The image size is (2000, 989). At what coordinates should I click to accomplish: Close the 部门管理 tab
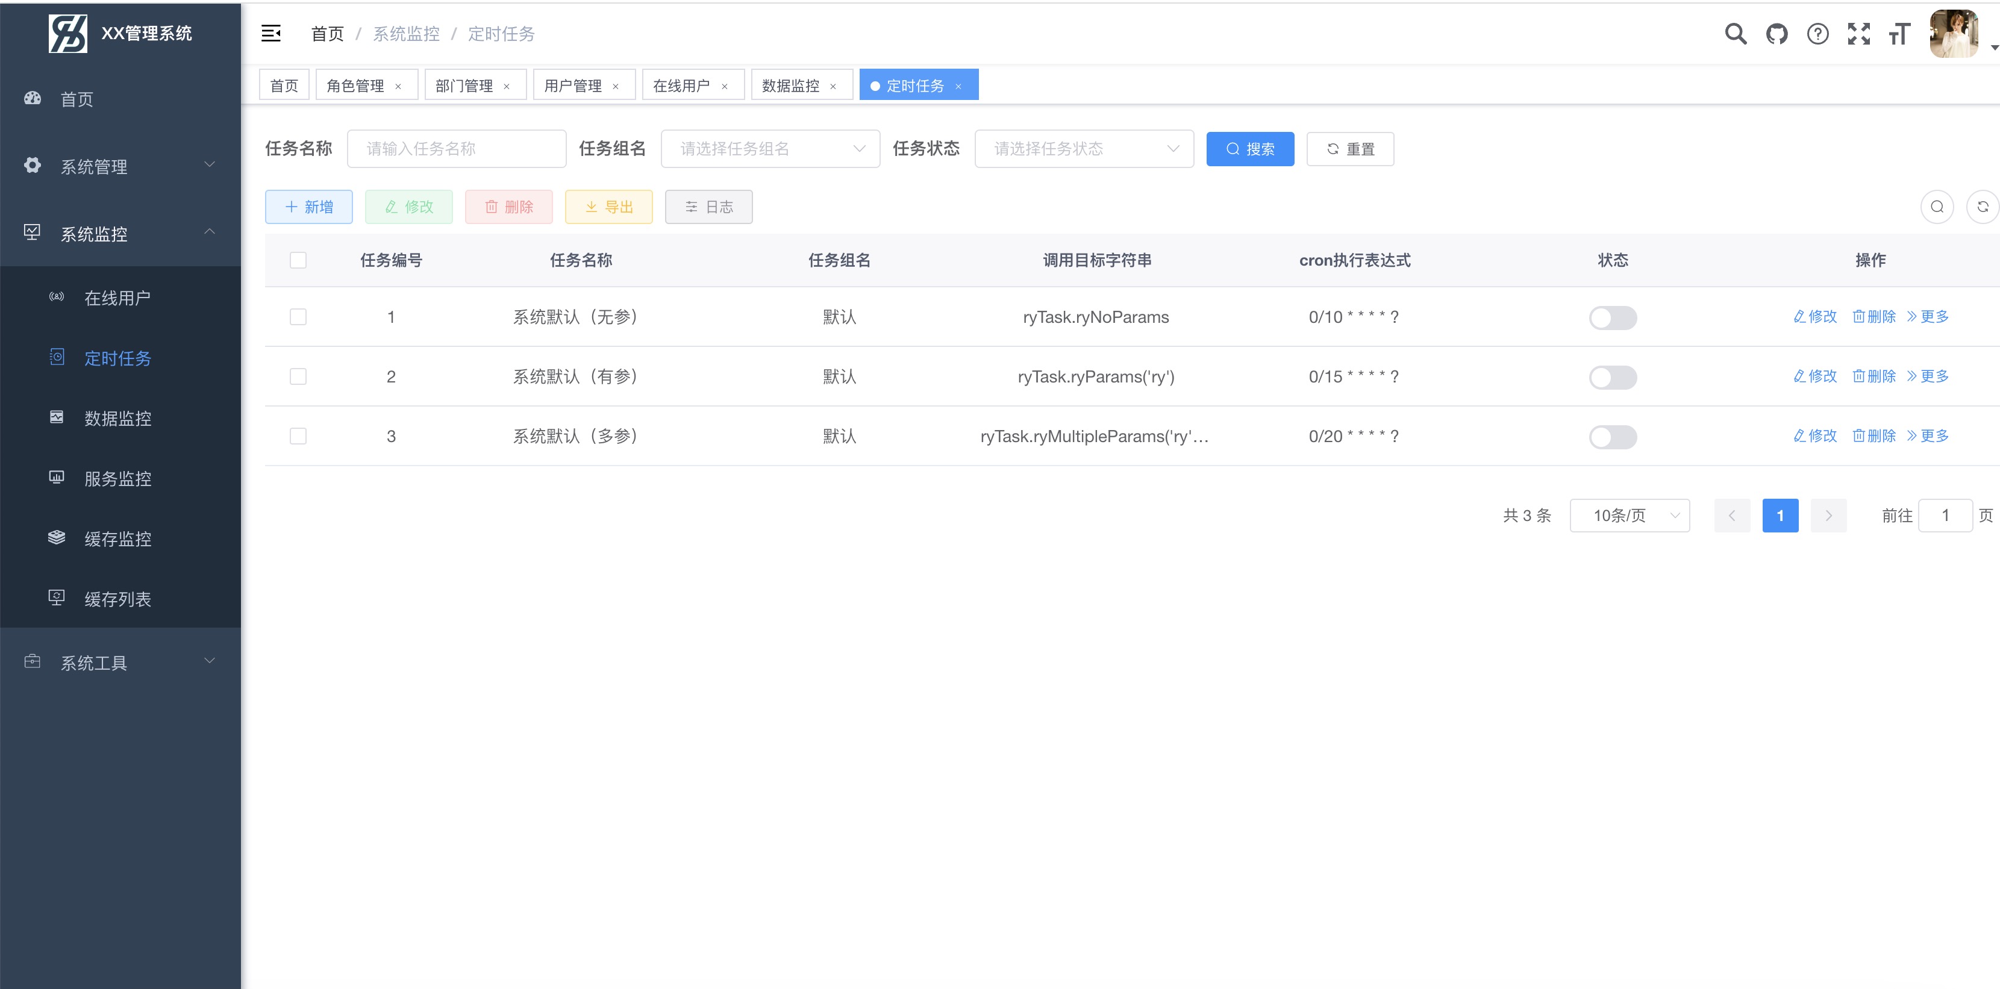coord(507,86)
